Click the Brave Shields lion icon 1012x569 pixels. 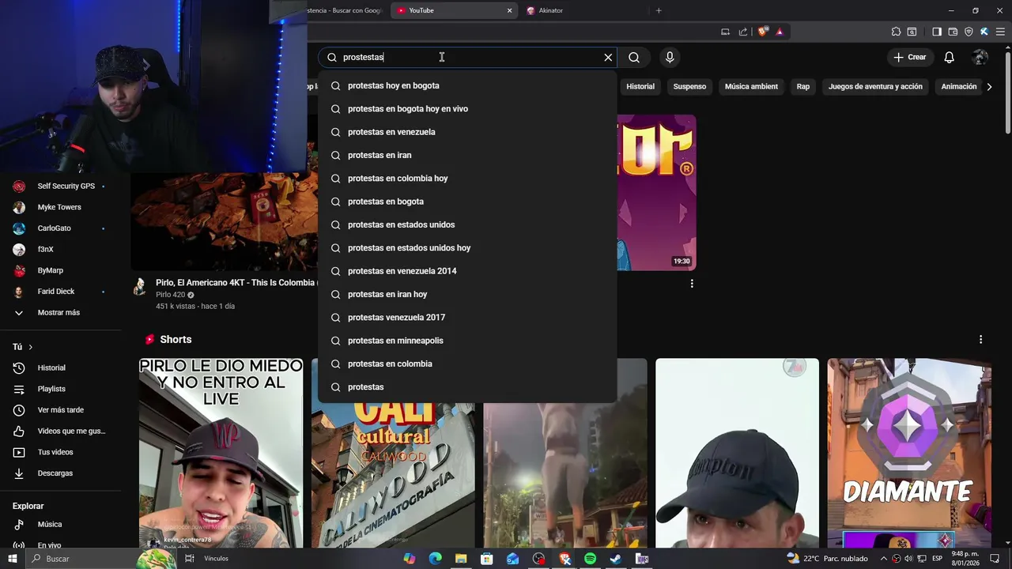pyautogui.click(x=762, y=32)
